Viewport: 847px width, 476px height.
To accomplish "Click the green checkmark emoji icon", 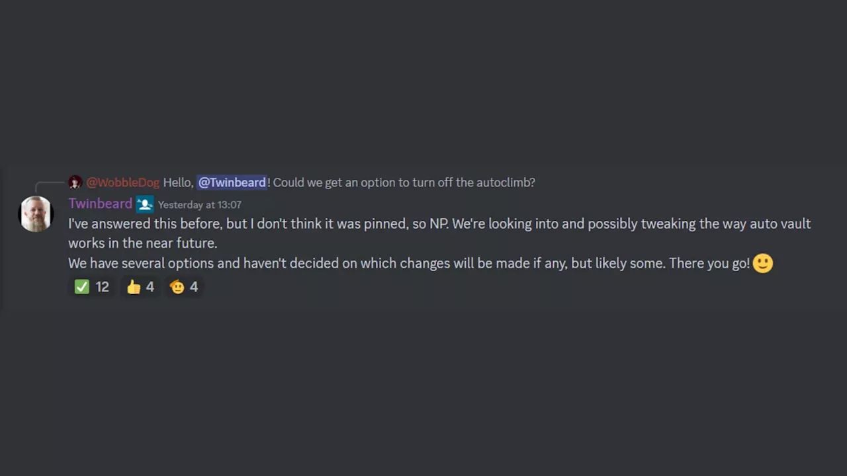I will [x=81, y=287].
